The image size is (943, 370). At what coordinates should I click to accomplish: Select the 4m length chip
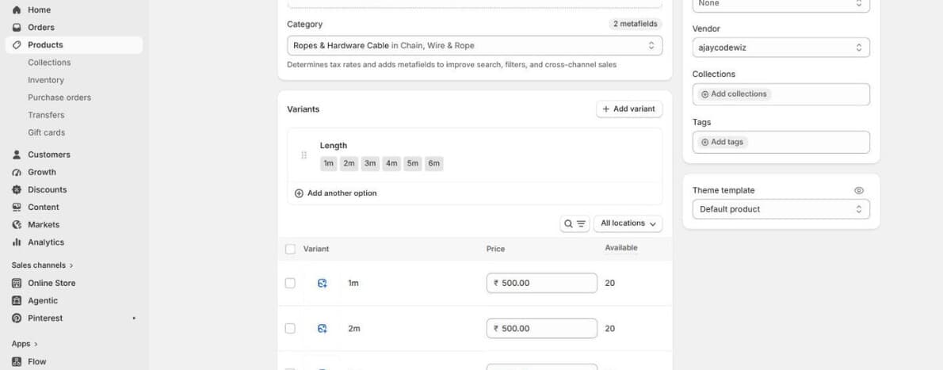[x=391, y=164]
